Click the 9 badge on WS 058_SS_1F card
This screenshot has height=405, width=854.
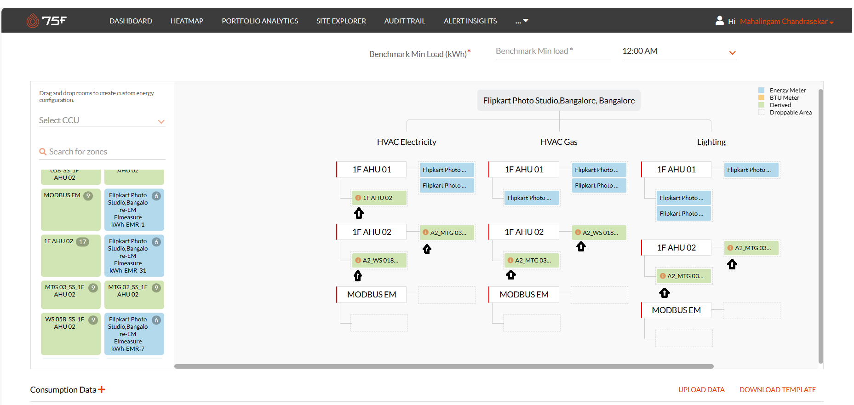93,320
